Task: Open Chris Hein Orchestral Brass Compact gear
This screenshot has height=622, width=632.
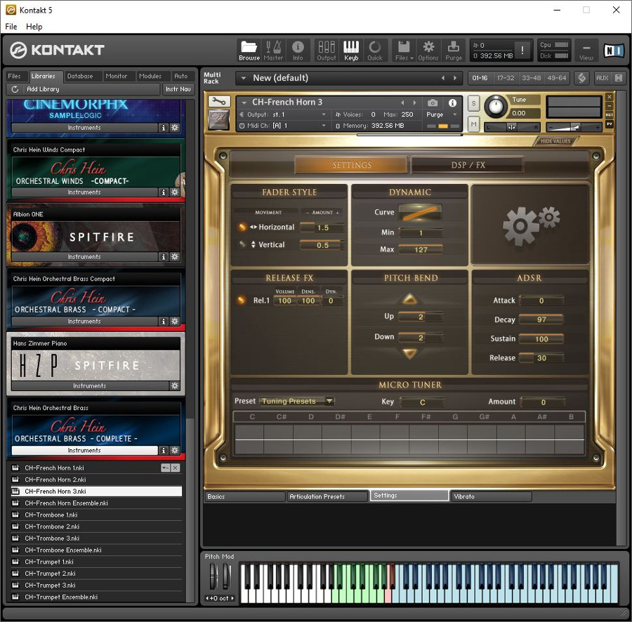Action: (x=175, y=321)
